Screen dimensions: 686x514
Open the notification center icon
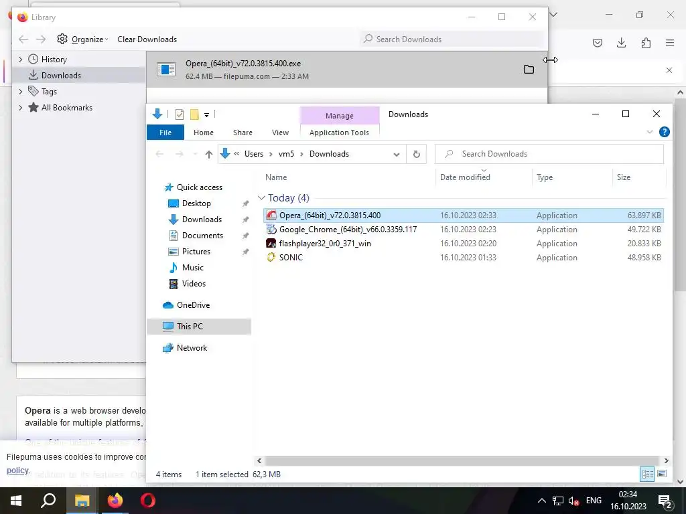pos(665,501)
